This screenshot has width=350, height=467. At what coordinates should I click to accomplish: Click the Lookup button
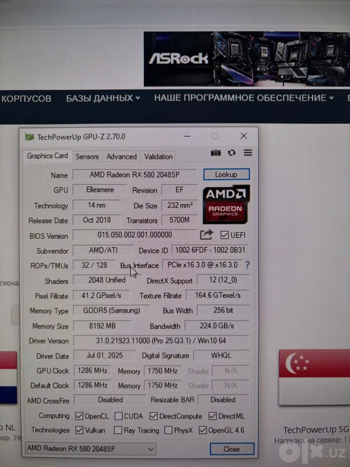(226, 174)
